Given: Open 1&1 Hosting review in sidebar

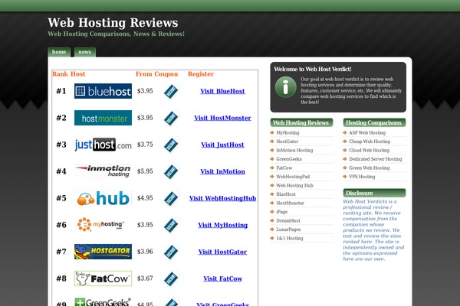Looking at the screenshot, I should point(290,238).
